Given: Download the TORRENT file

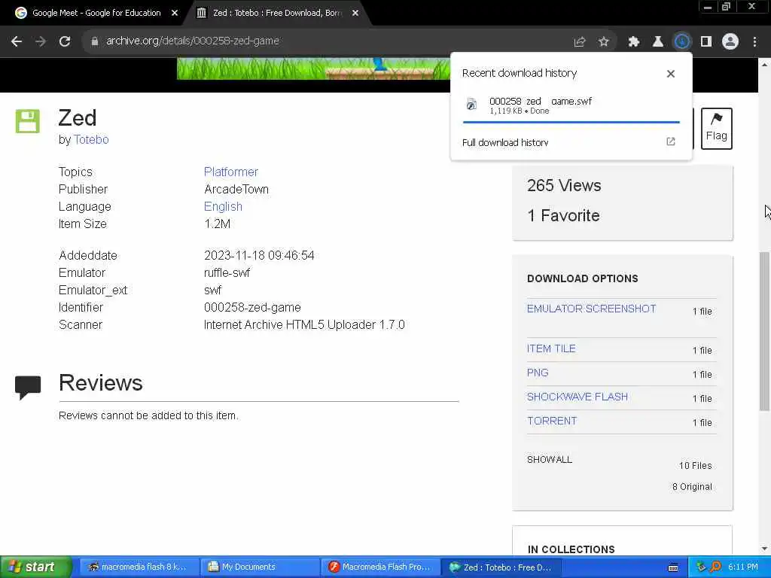Looking at the screenshot, I should [x=552, y=421].
